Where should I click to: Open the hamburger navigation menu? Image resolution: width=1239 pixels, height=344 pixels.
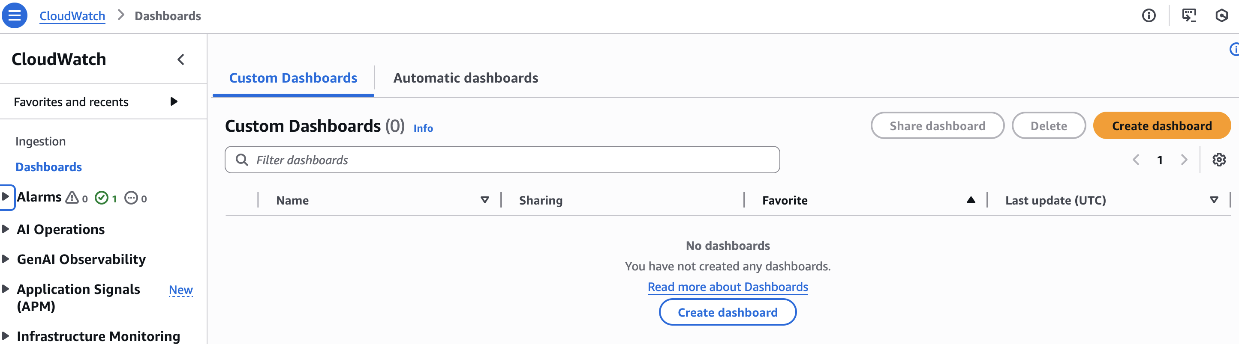(15, 15)
